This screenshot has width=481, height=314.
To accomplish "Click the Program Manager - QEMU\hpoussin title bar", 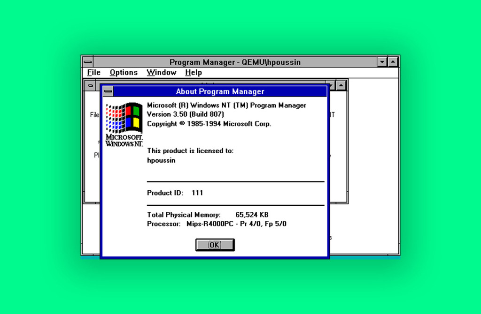I will tap(235, 62).
